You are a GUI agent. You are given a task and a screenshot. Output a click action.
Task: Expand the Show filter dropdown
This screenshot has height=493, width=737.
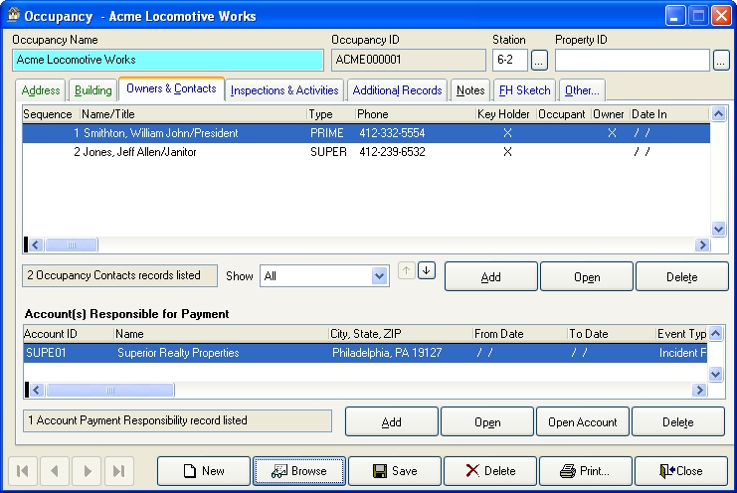[378, 276]
